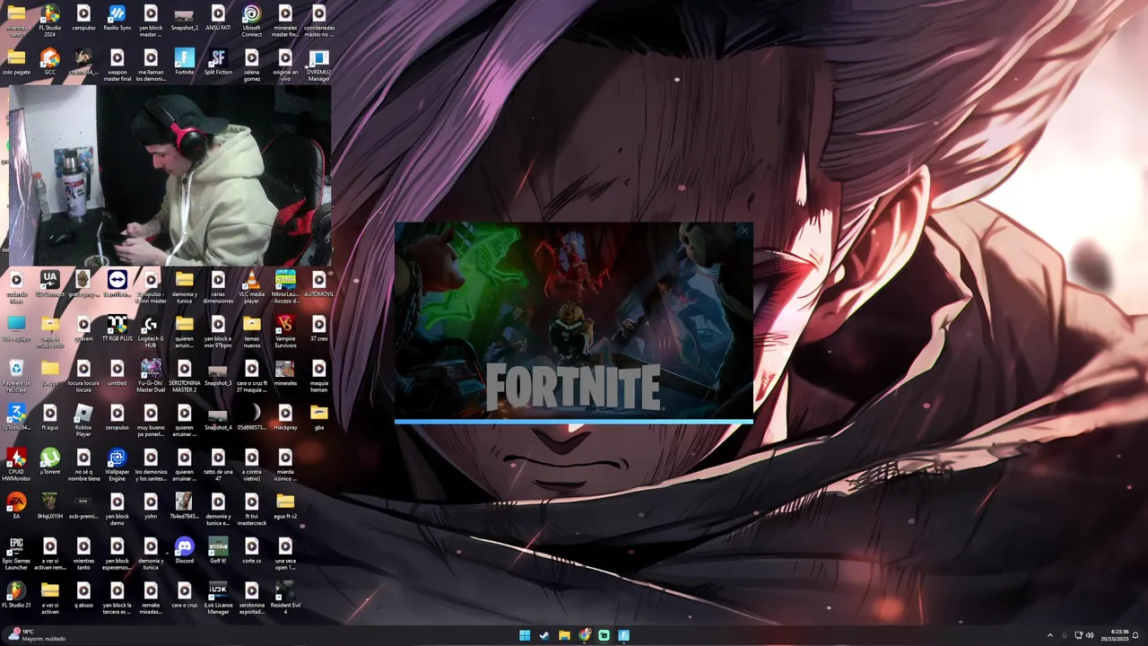
Task: Select the VLC media player icon
Action: (x=252, y=287)
